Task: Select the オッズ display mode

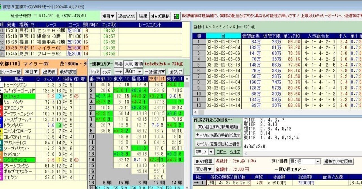Action: pyautogui.click(x=106, y=71)
